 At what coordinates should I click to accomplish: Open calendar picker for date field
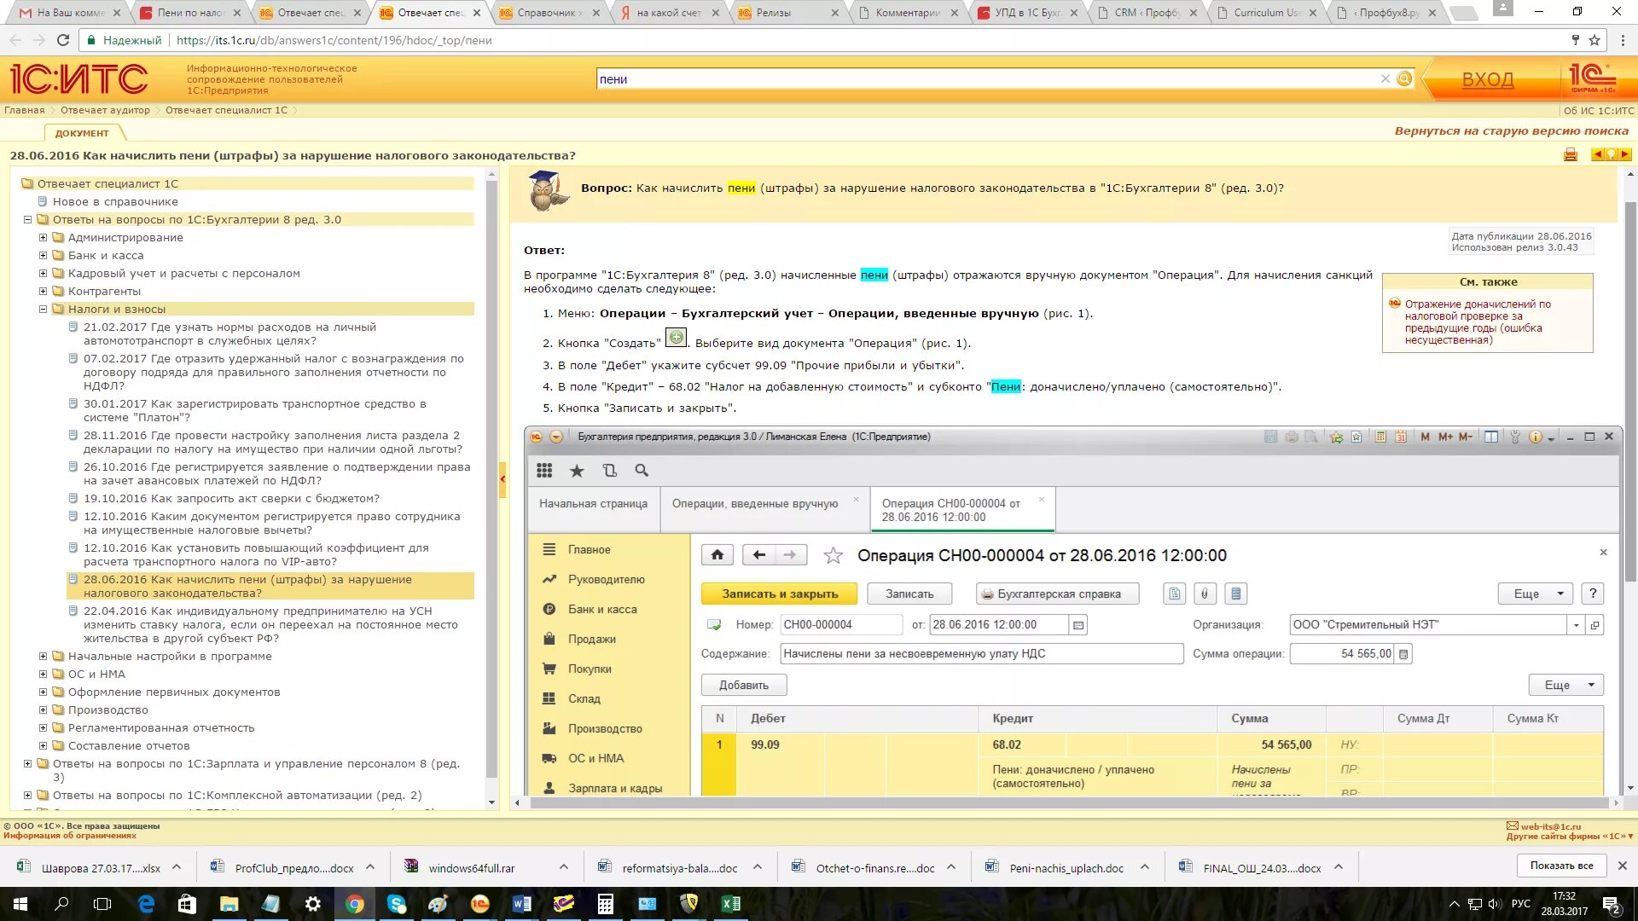(1078, 625)
